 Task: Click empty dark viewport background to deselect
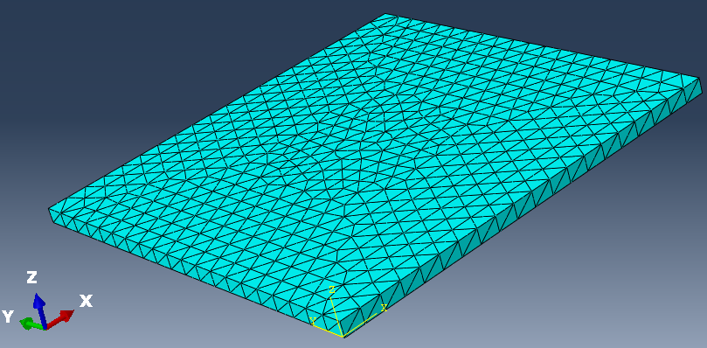click(x=135, y=45)
